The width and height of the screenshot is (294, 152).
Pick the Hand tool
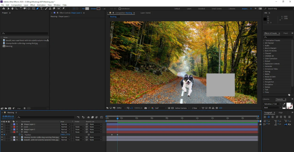point(12,9)
